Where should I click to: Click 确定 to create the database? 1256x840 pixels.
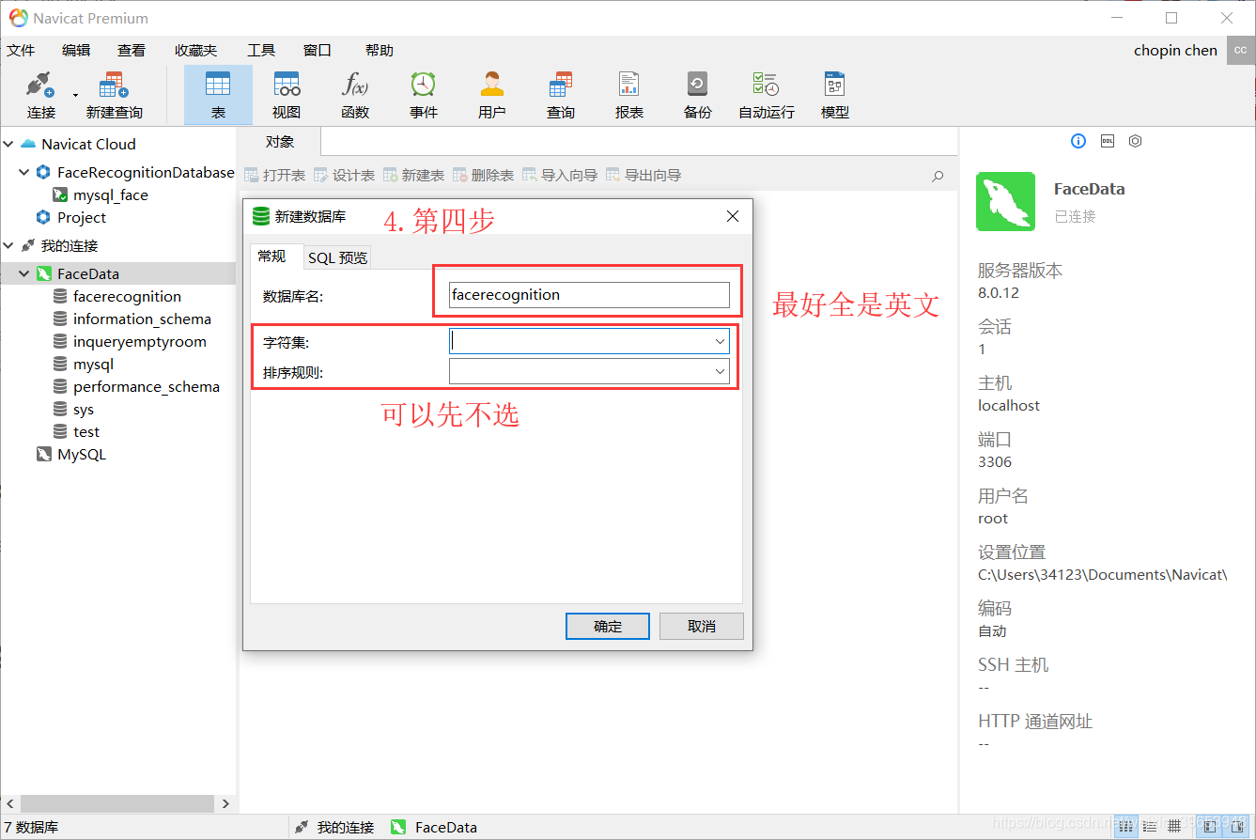coord(607,626)
